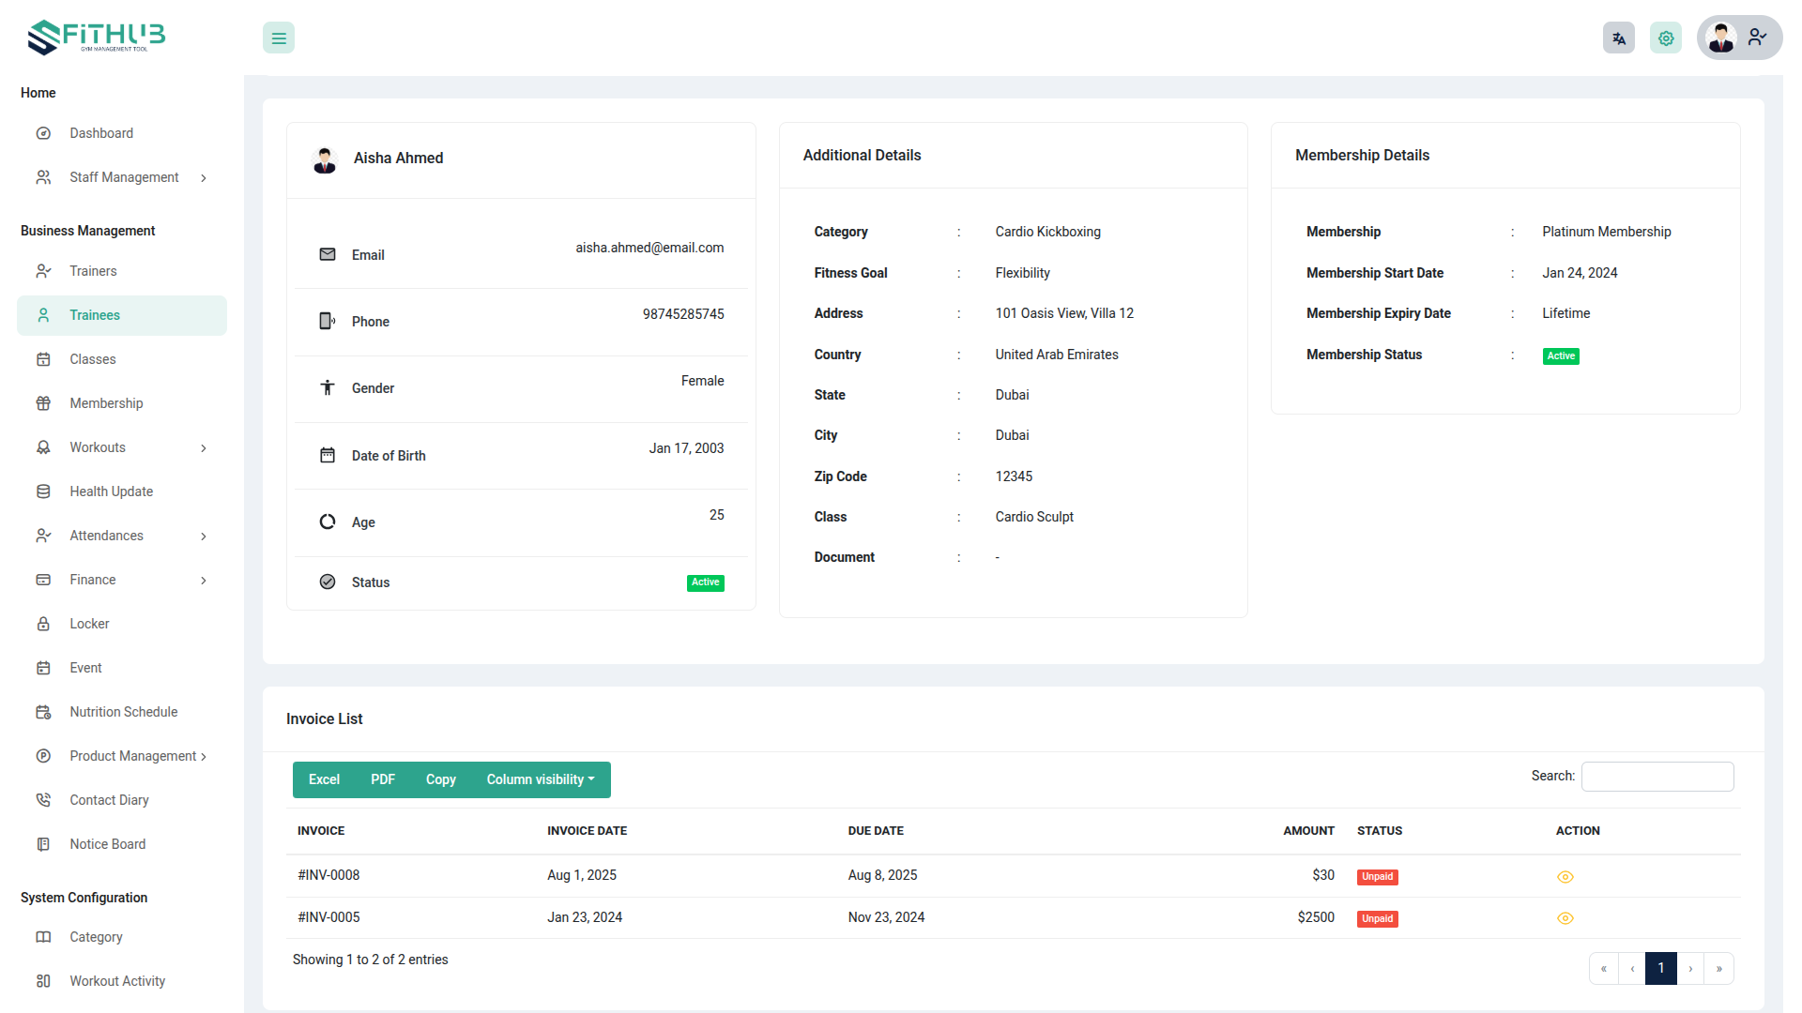The height and width of the screenshot is (1013, 1802).
Task: Click the PDF export button
Action: (382, 779)
